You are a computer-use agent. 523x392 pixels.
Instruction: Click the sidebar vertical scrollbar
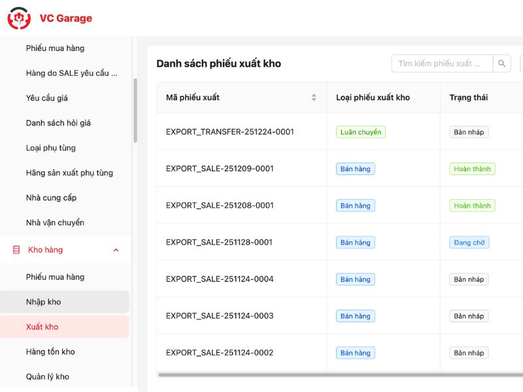click(135, 111)
